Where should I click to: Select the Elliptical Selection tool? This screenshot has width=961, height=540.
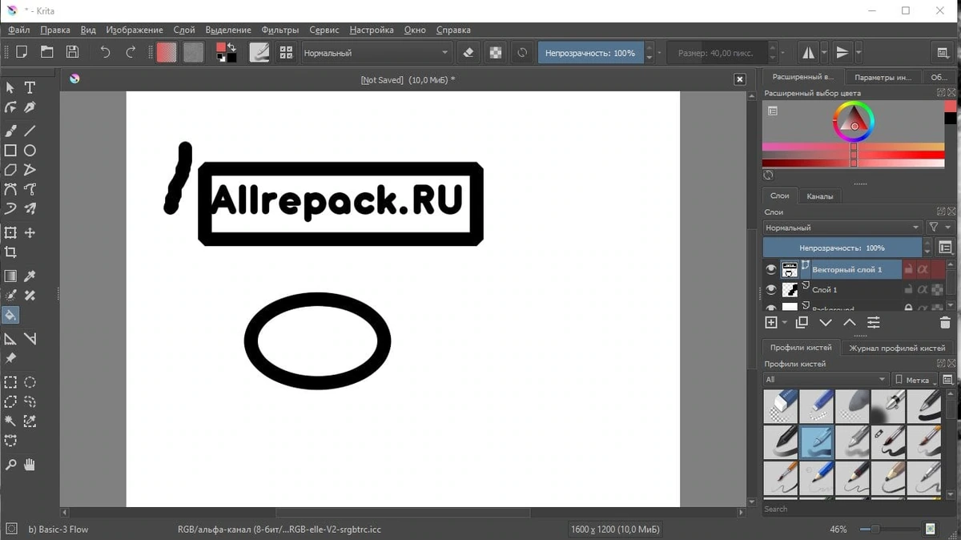30,382
